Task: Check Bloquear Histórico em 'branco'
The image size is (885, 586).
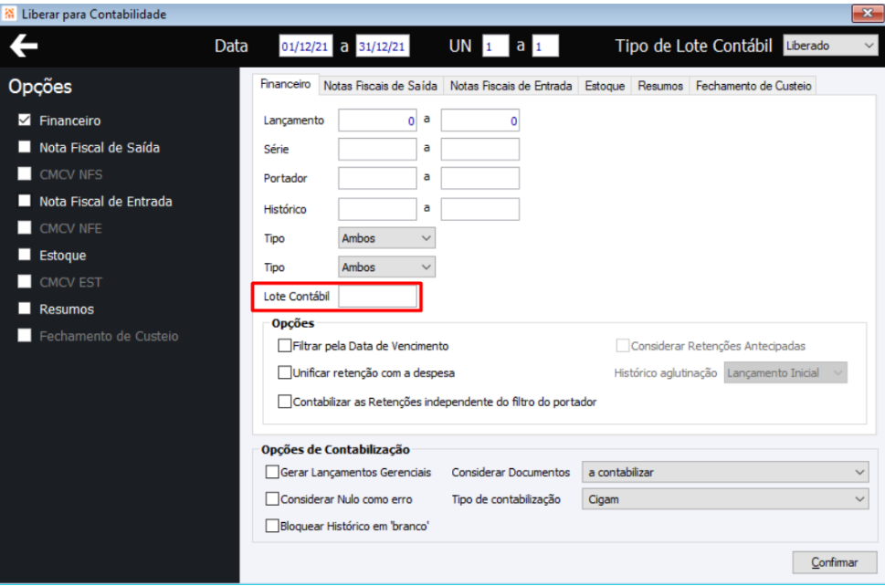Action: pyautogui.click(x=272, y=527)
